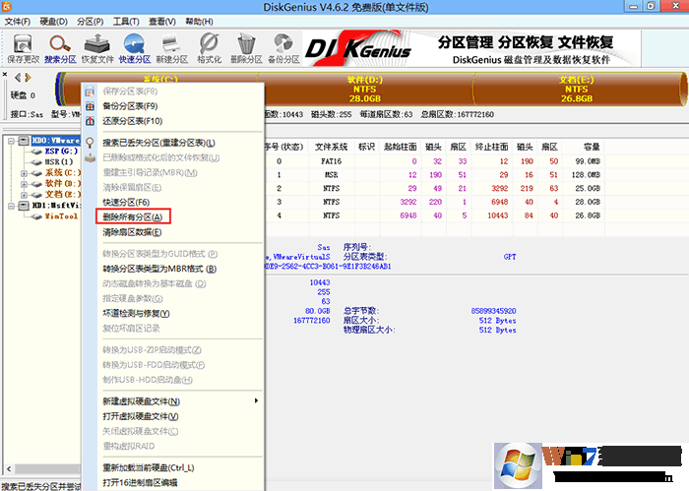Open the 新建虚拟硬盘文件(N) submenu

click(141, 401)
